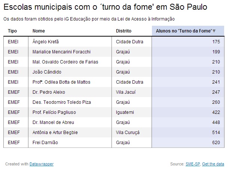Click Alunos no 'Turno da Fome' header
This screenshot has width=232, height=171.
[184, 31]
